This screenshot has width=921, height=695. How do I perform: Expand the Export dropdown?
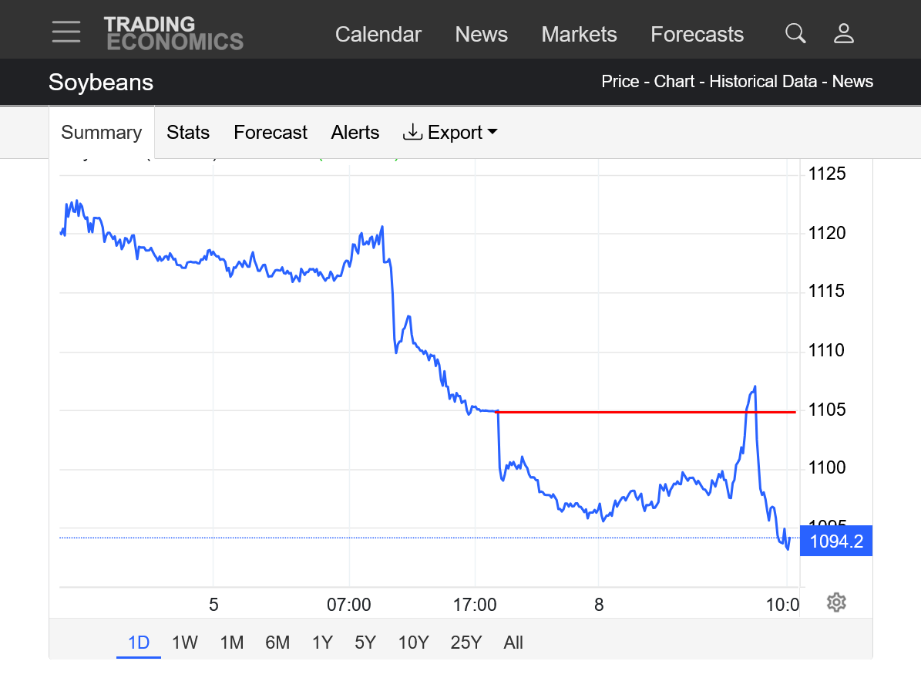(x=450, y=133)
